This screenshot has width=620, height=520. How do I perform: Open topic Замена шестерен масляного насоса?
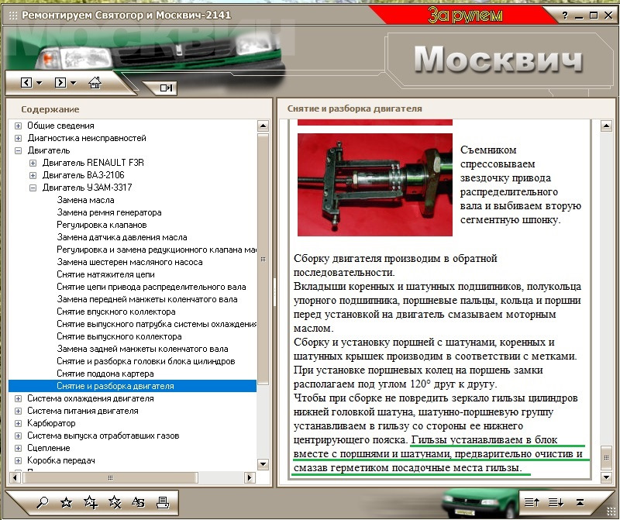(129, 262)
